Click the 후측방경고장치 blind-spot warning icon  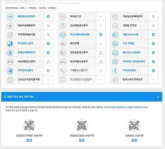pos(10,44)
